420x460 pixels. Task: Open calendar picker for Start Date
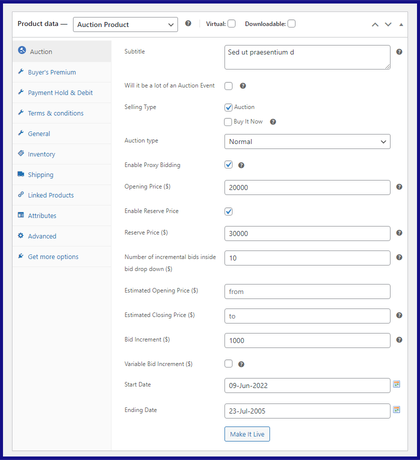pos(396,384)
